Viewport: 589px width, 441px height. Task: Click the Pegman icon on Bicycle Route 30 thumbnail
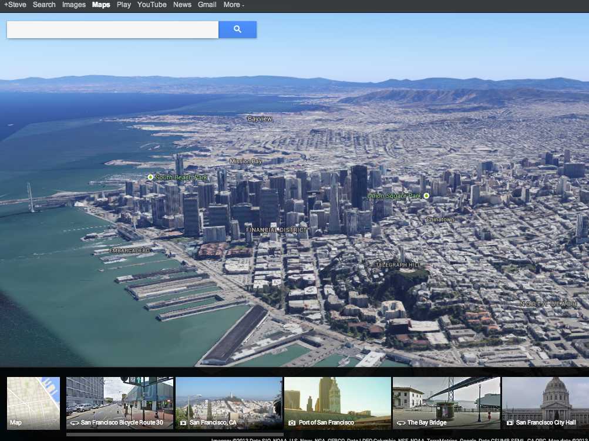point(74,422)
